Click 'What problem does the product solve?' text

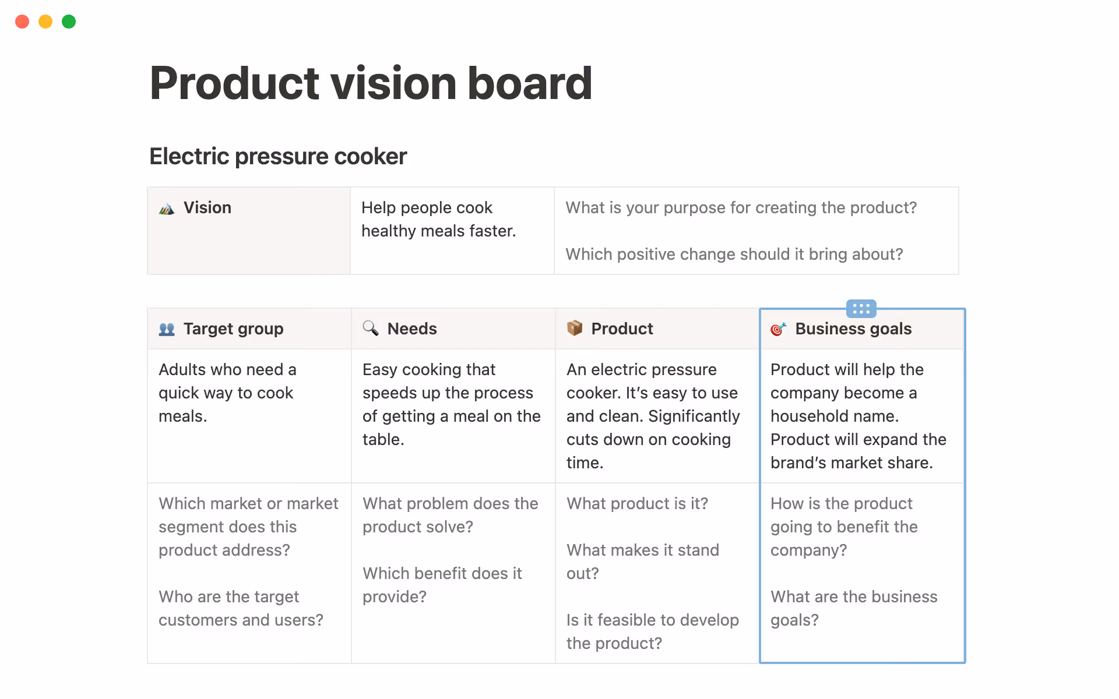[x=450, y=515]
